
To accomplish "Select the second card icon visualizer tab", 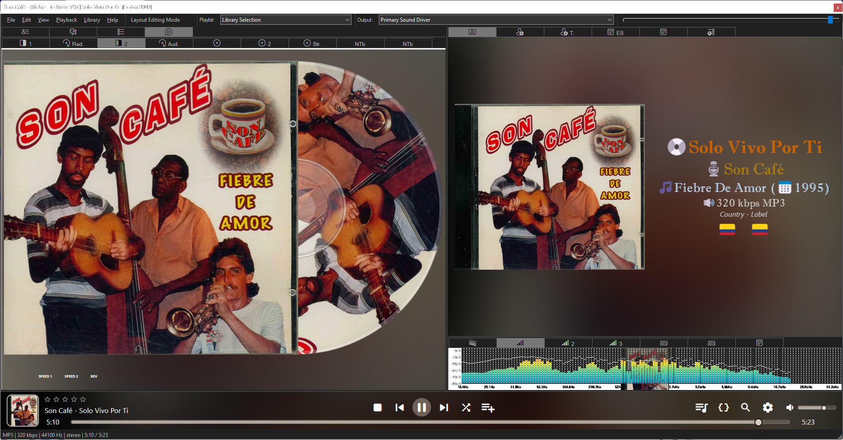I will coord(712,343).
